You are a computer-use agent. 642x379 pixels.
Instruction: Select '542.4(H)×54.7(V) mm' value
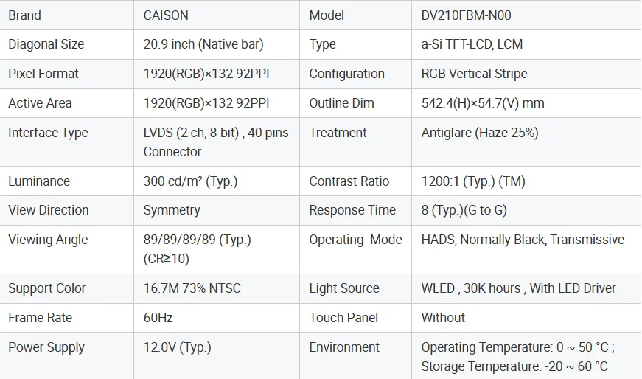(x=483, y=103)
